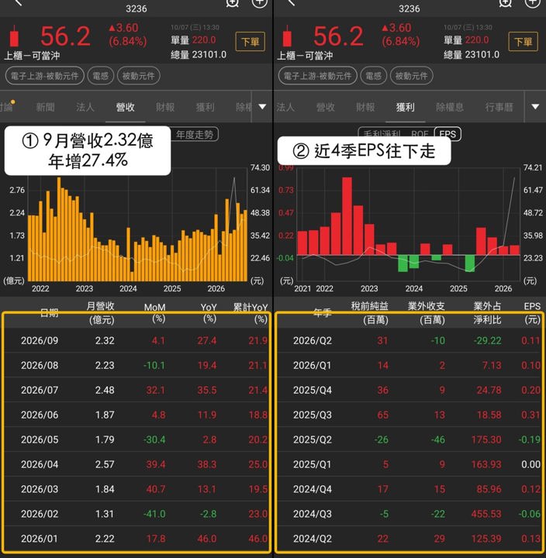The image size is (546, 558).
Task: Select the 2026/02 revenue row
Action: (x=136, y=514)
